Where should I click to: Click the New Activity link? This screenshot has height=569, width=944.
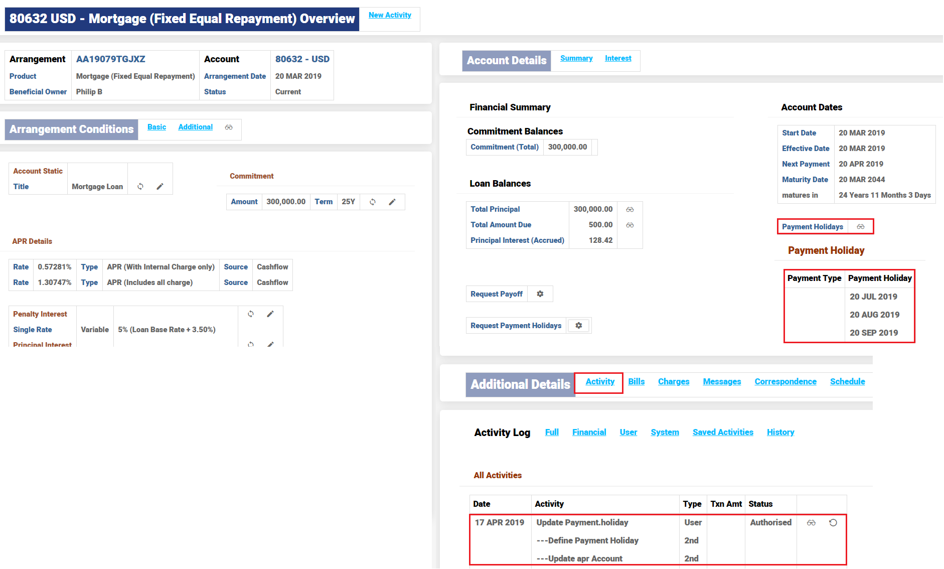tap(390, 15)
